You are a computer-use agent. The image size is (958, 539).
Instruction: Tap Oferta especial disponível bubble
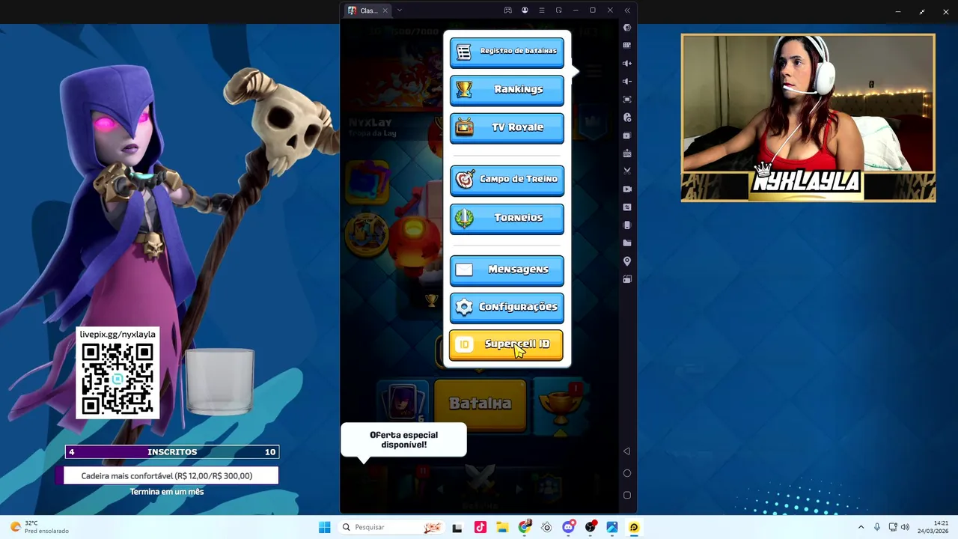coord(403,439)
